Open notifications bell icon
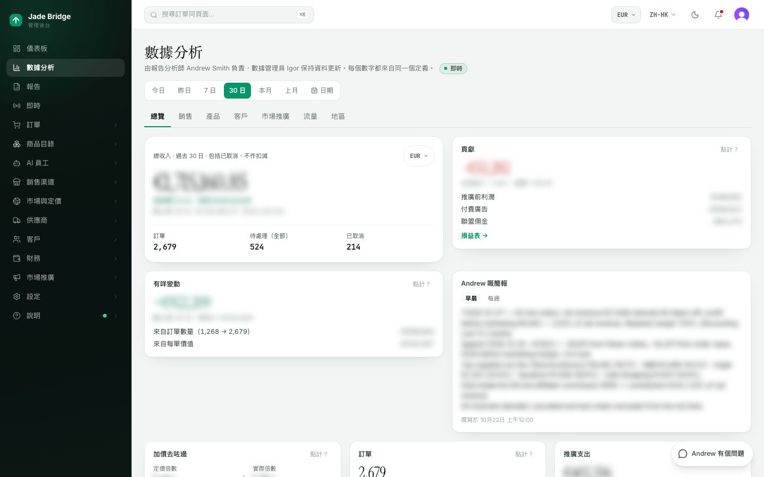Viewport: 764px width, 477px height. 718,15
